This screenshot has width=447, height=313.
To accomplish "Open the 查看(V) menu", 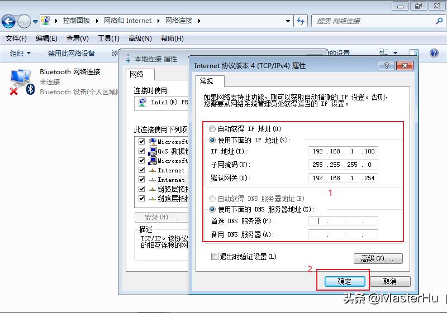I will [x=78, y=38].
